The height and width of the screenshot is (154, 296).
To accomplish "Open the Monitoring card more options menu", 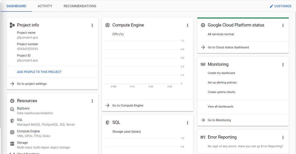I will (283, 65).
